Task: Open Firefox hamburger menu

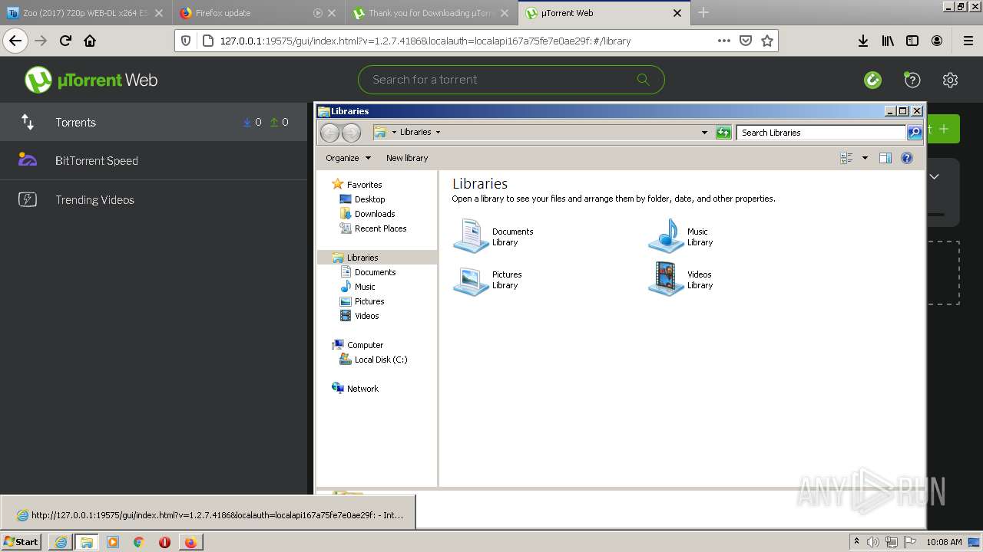Action: pos(968,41)
